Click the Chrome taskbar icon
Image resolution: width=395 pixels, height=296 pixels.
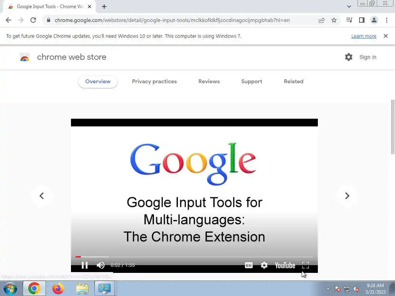pos(34,288)
